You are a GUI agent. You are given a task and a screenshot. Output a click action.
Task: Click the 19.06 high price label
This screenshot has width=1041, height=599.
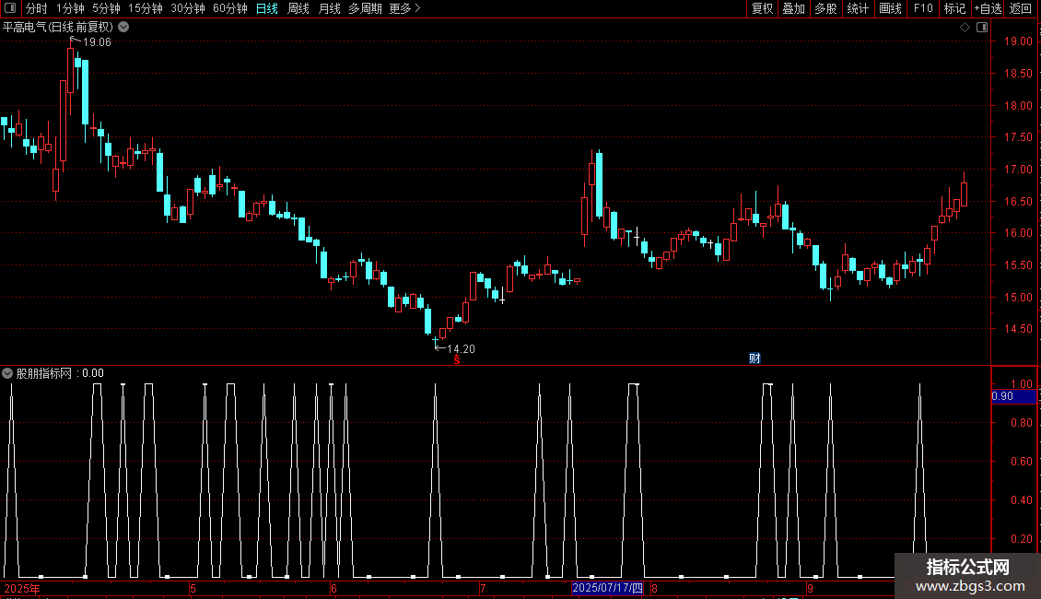tap(97, 41)
